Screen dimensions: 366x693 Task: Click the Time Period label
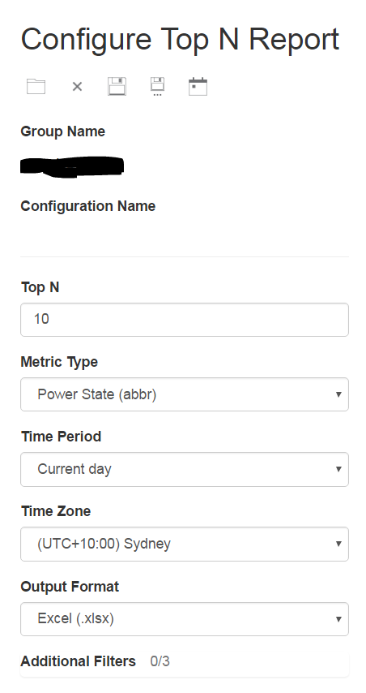61,437
